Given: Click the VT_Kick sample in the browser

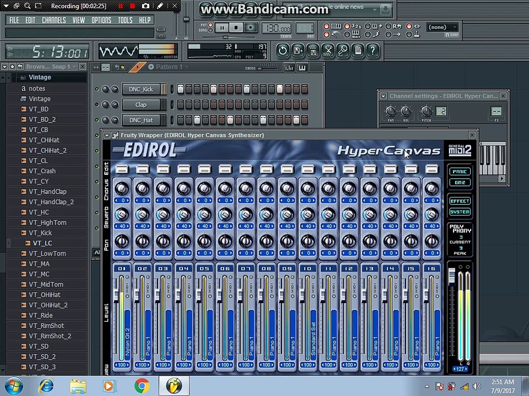Looking at the screenshot, I should [40, 233].
